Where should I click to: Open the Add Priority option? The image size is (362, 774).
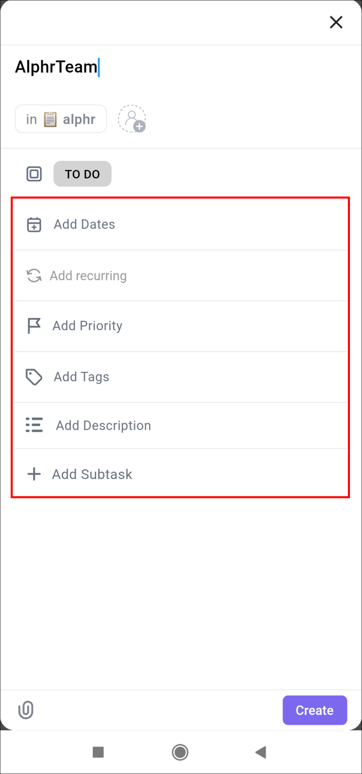(181, 326)
